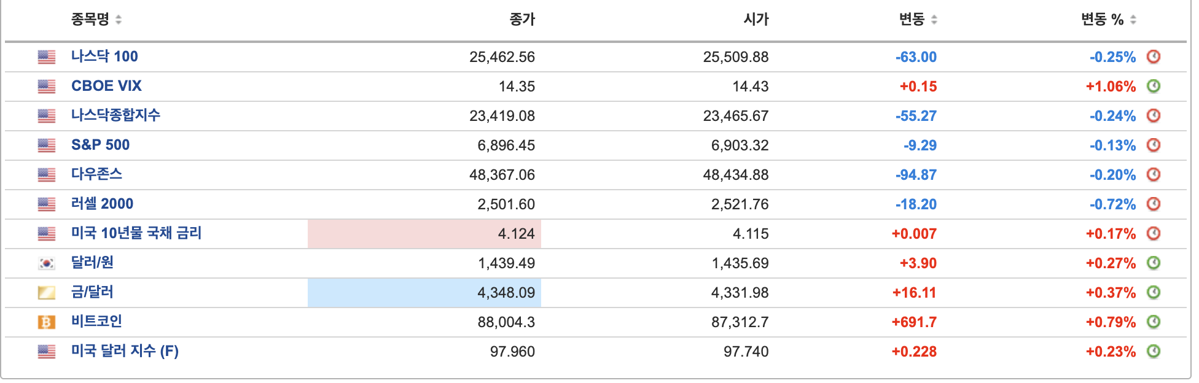Click the red clock icon in 나스닥 100 row

(x=1154, y=56)
